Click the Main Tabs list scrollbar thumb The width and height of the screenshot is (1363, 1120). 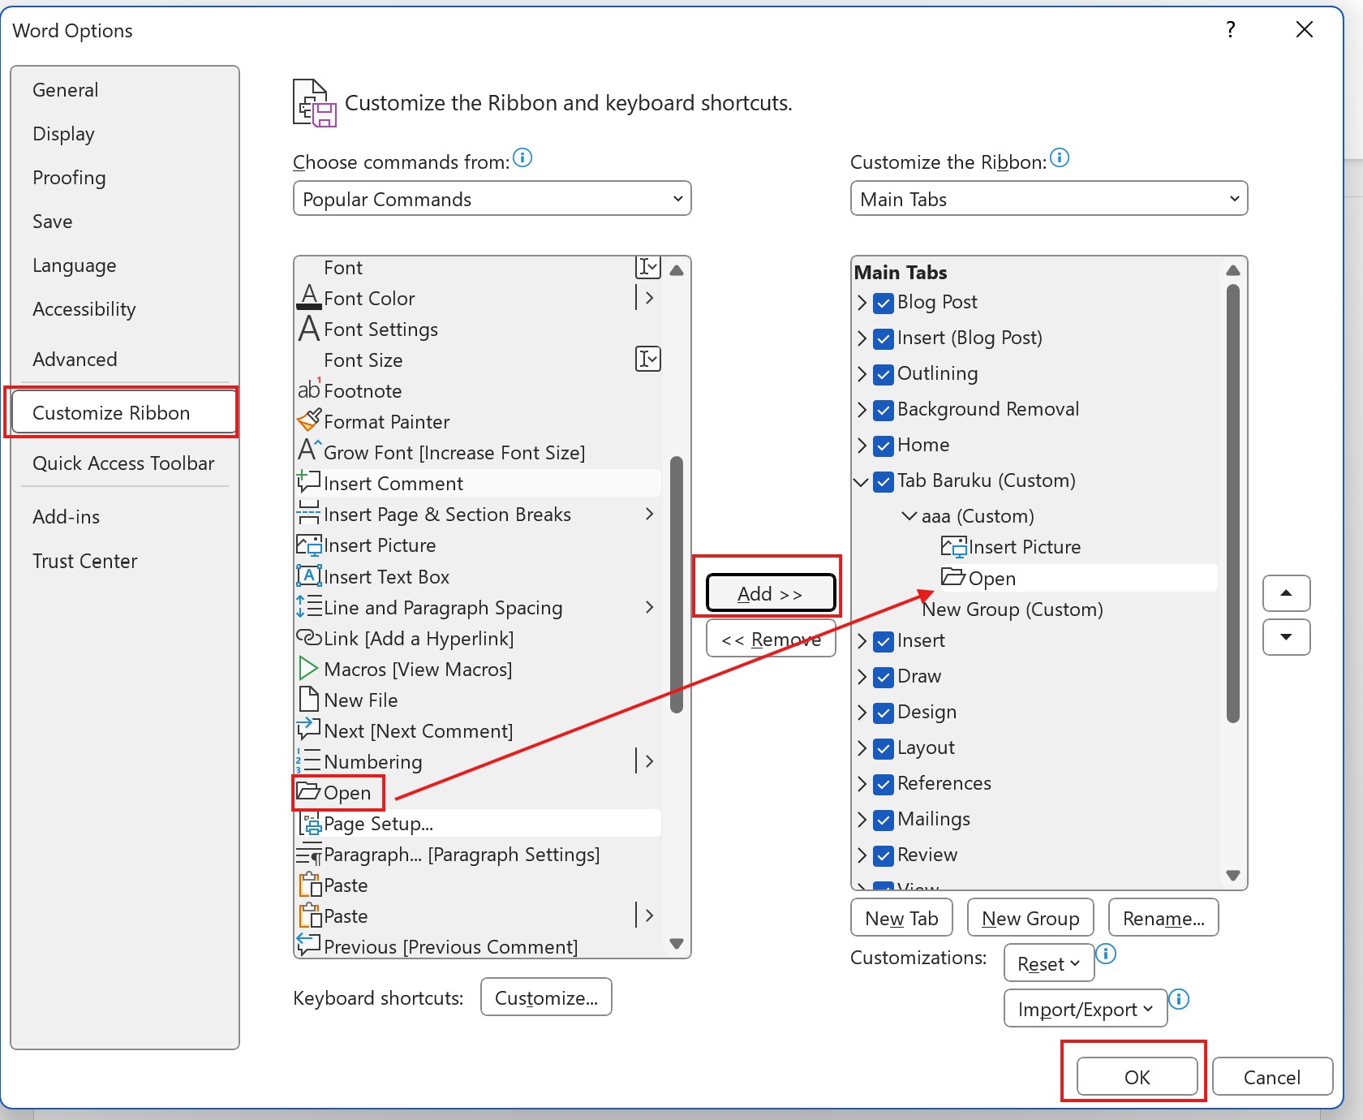click(x=1232, y=503)
